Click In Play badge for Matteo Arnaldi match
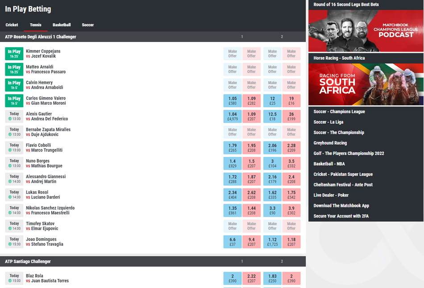This screenshot has height=288, width=424. coord(14,69)
